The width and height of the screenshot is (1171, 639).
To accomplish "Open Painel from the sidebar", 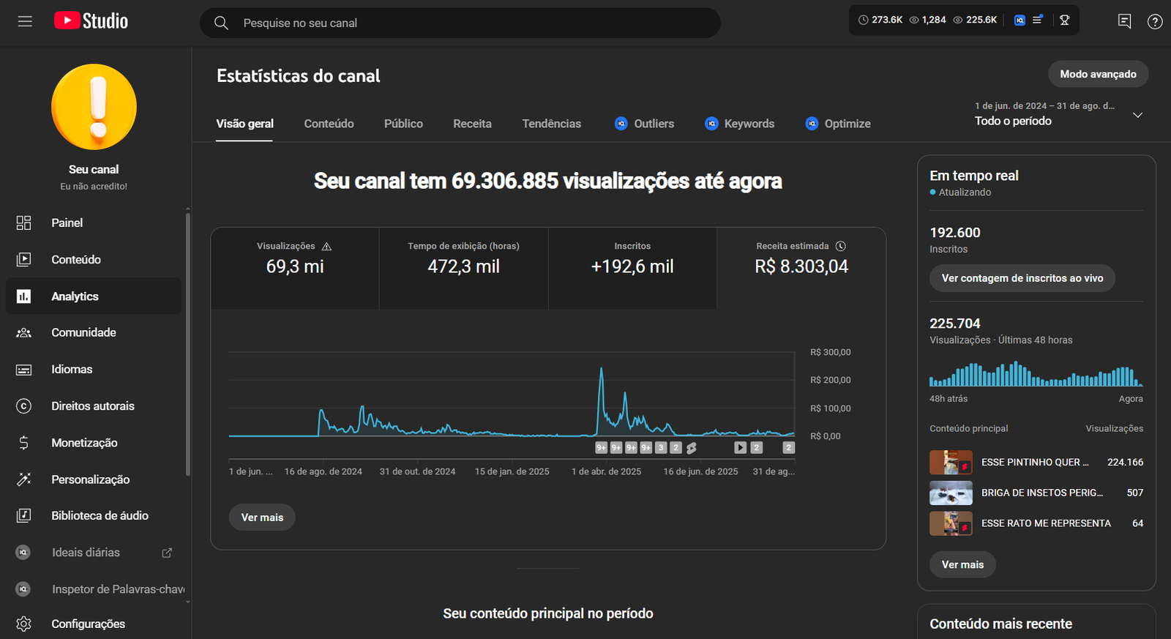I will point(94,223).
